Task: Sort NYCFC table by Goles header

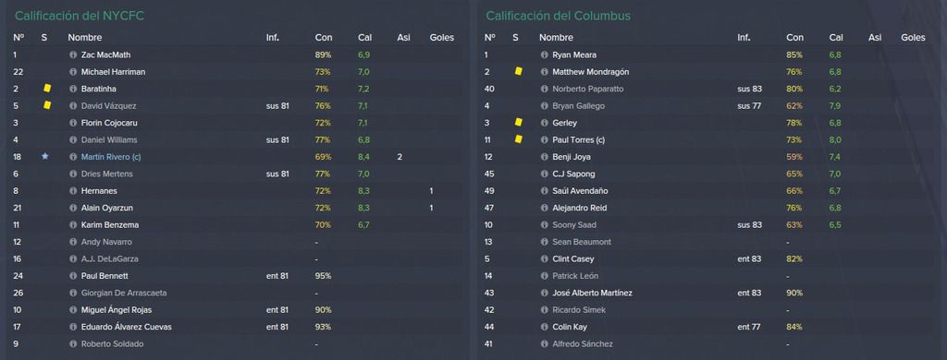Action: point(442,38)
